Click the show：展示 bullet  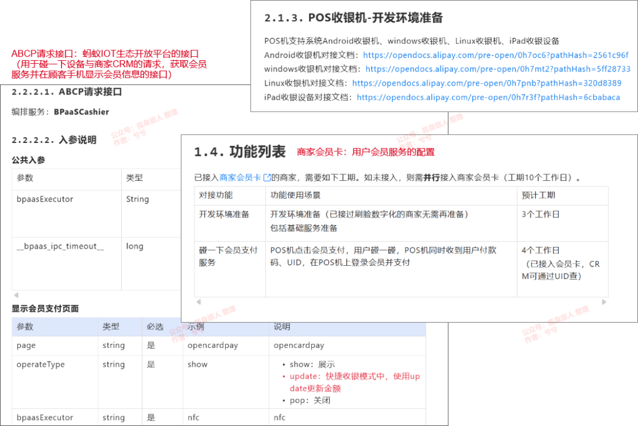[x=308, y=365]
